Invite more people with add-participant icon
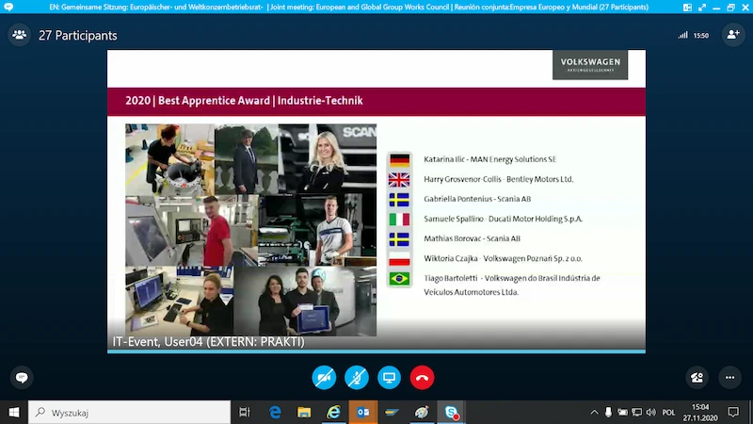This screenshot has height=424, width=753. pos(733,35)
